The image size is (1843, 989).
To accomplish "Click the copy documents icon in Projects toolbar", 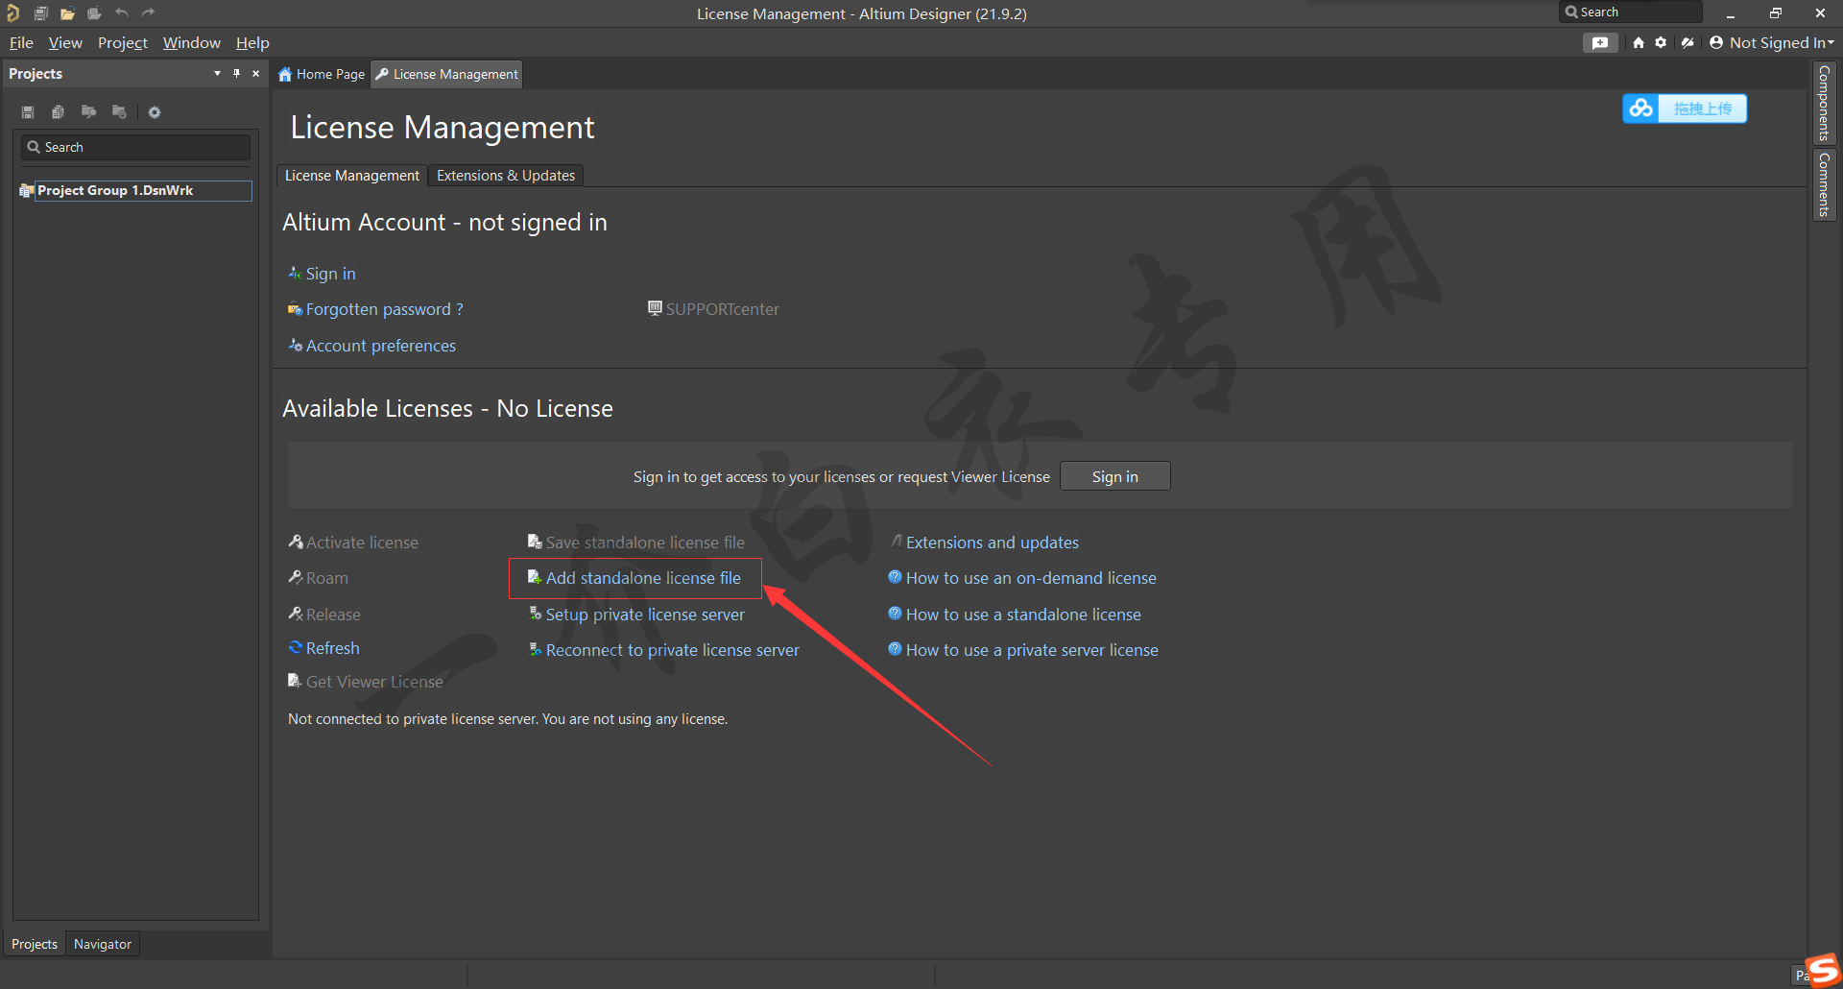I will pyautogui.click(x=58, y=112).
